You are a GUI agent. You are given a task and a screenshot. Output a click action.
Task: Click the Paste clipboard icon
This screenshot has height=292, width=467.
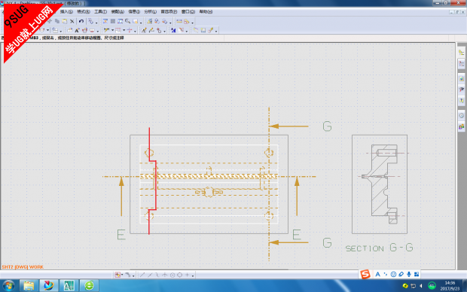(x=64, y=21)
